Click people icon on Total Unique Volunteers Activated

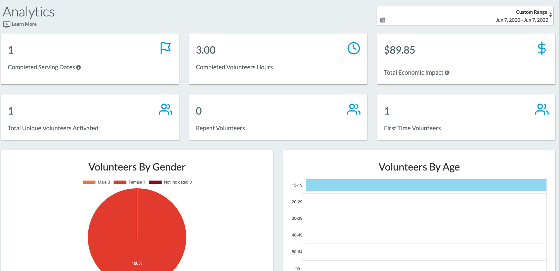166,109
